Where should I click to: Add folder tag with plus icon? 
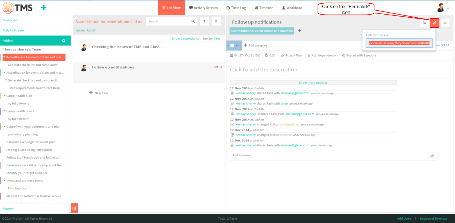(x=300, y=31)
